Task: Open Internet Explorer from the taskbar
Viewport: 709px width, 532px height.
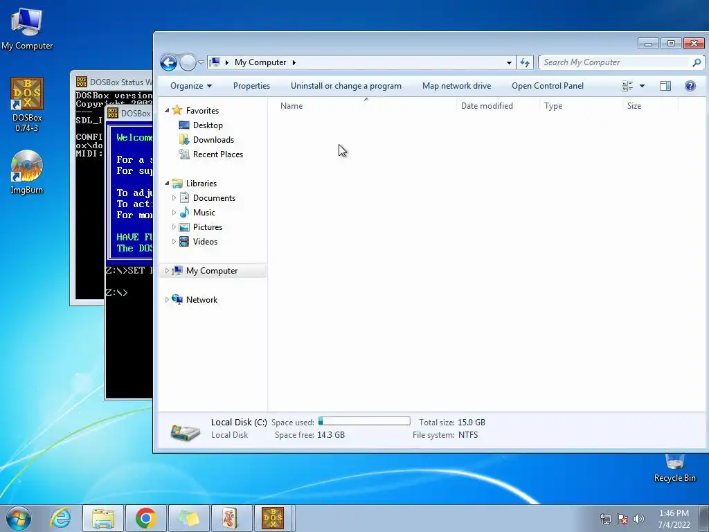Action: pos(61,518)
